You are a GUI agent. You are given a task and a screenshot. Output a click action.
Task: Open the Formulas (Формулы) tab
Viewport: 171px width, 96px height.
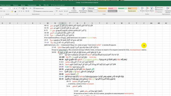(16, 5)
